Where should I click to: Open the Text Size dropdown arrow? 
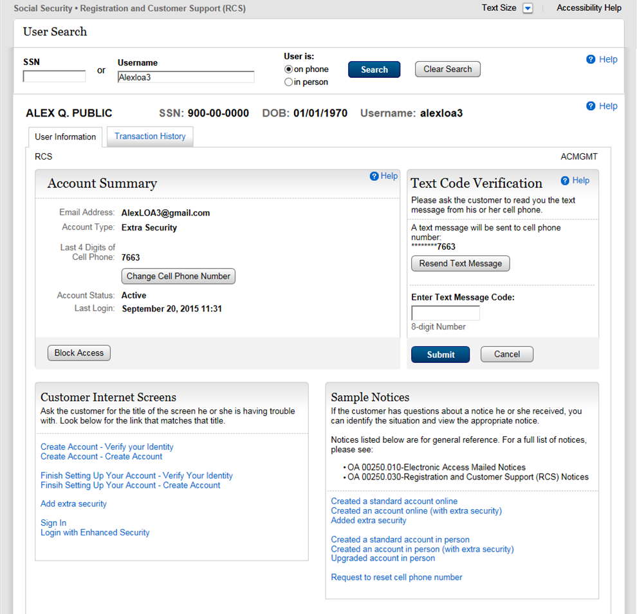528,8
